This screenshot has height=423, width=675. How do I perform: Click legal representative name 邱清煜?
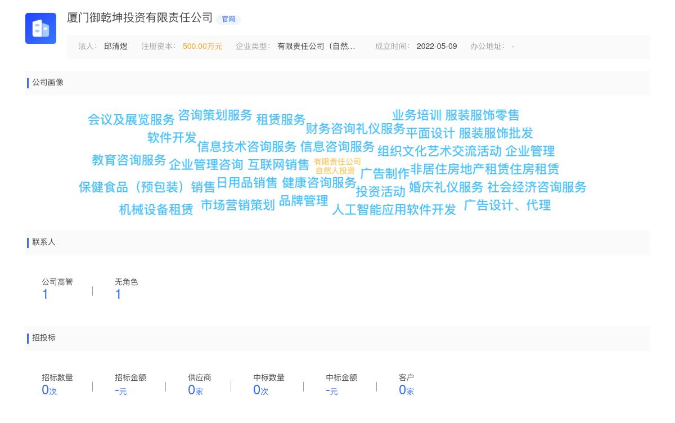[116, 47]
